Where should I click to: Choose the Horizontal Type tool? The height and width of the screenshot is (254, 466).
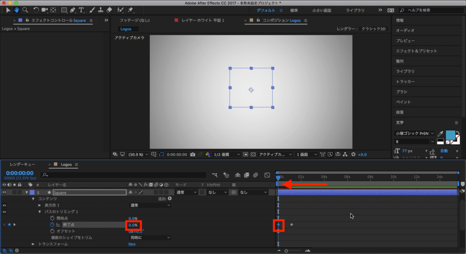tap(81, 10)
